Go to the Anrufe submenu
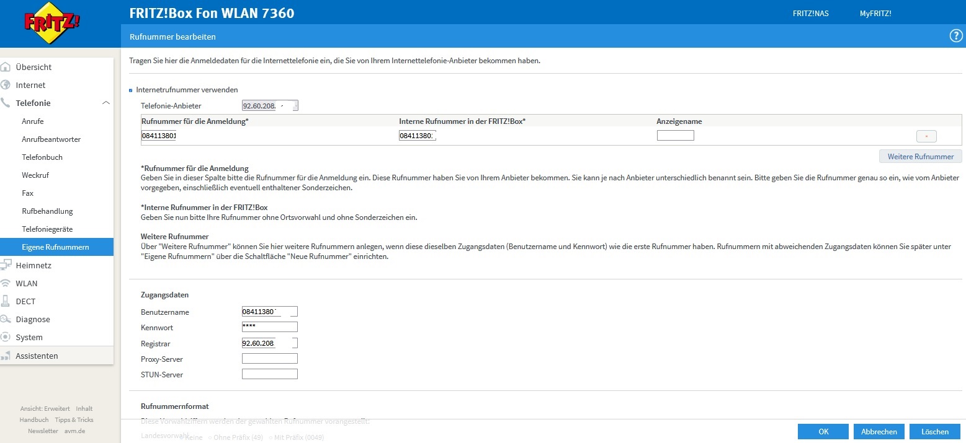 [x=33, y=121]
